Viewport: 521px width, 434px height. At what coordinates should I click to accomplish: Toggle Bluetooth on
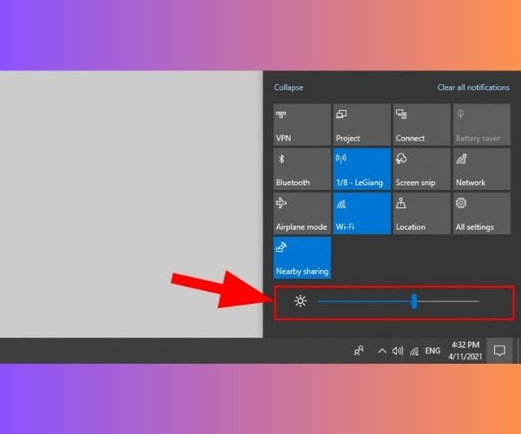coord(302,169)
